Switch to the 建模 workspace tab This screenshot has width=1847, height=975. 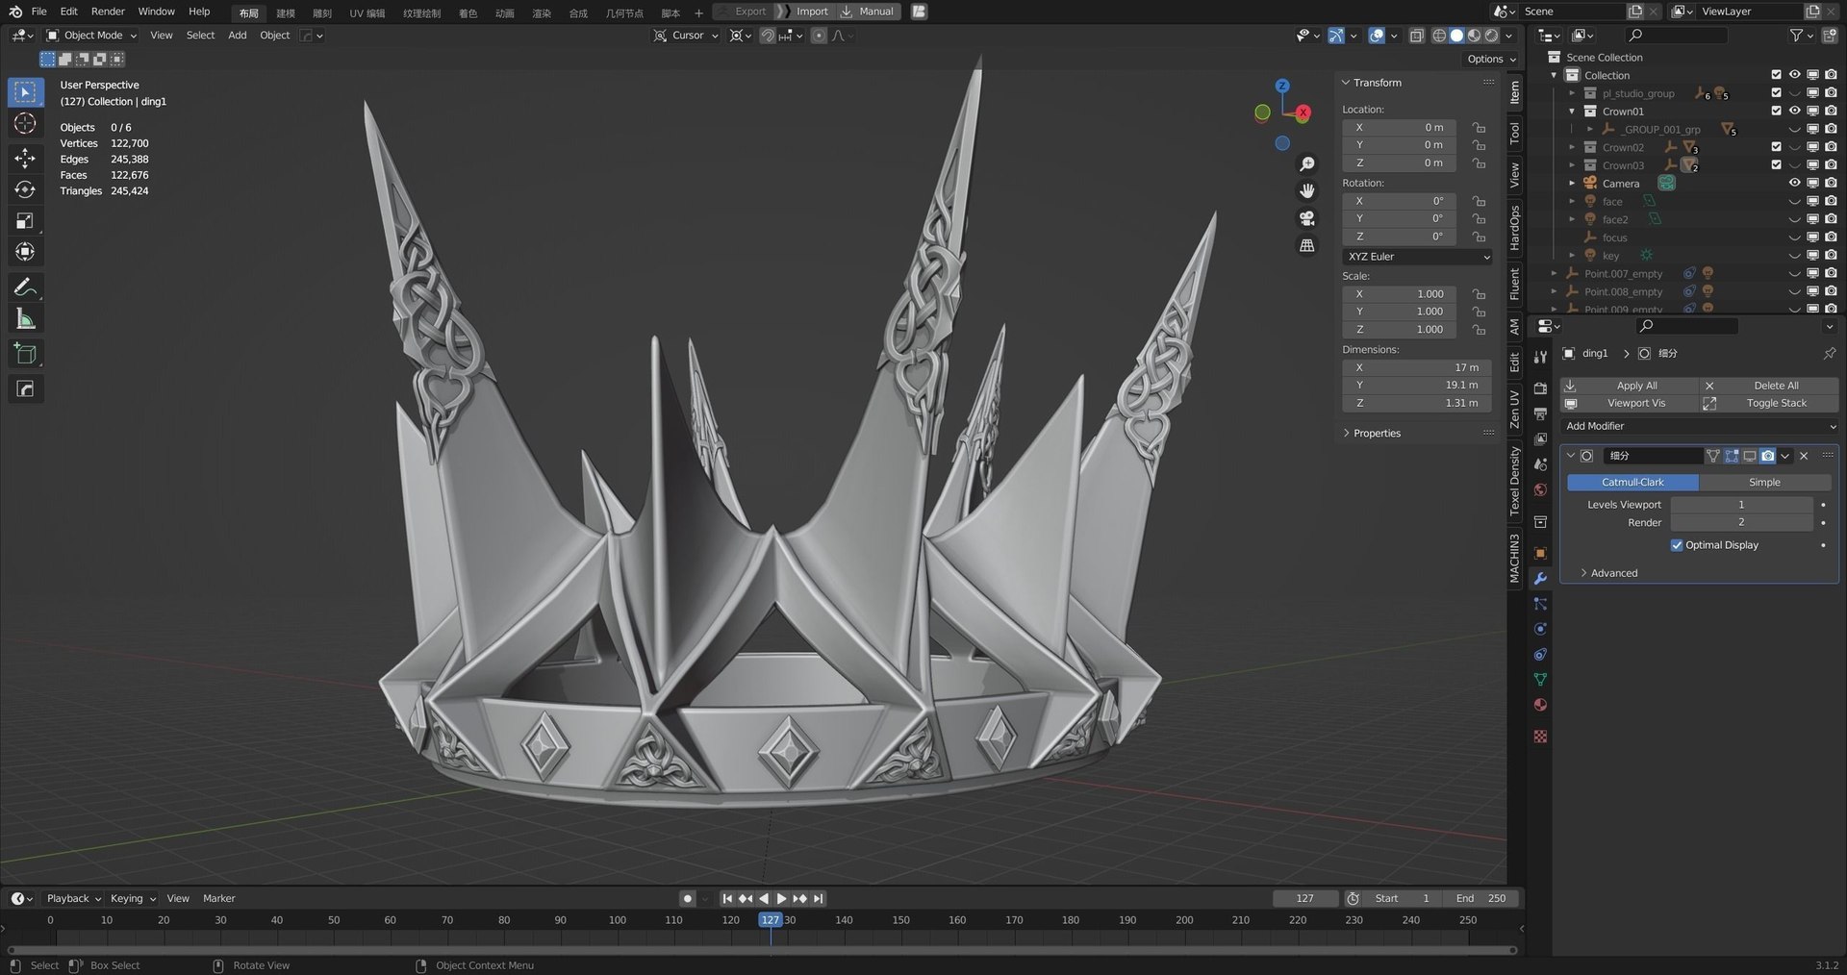point(286,12)
